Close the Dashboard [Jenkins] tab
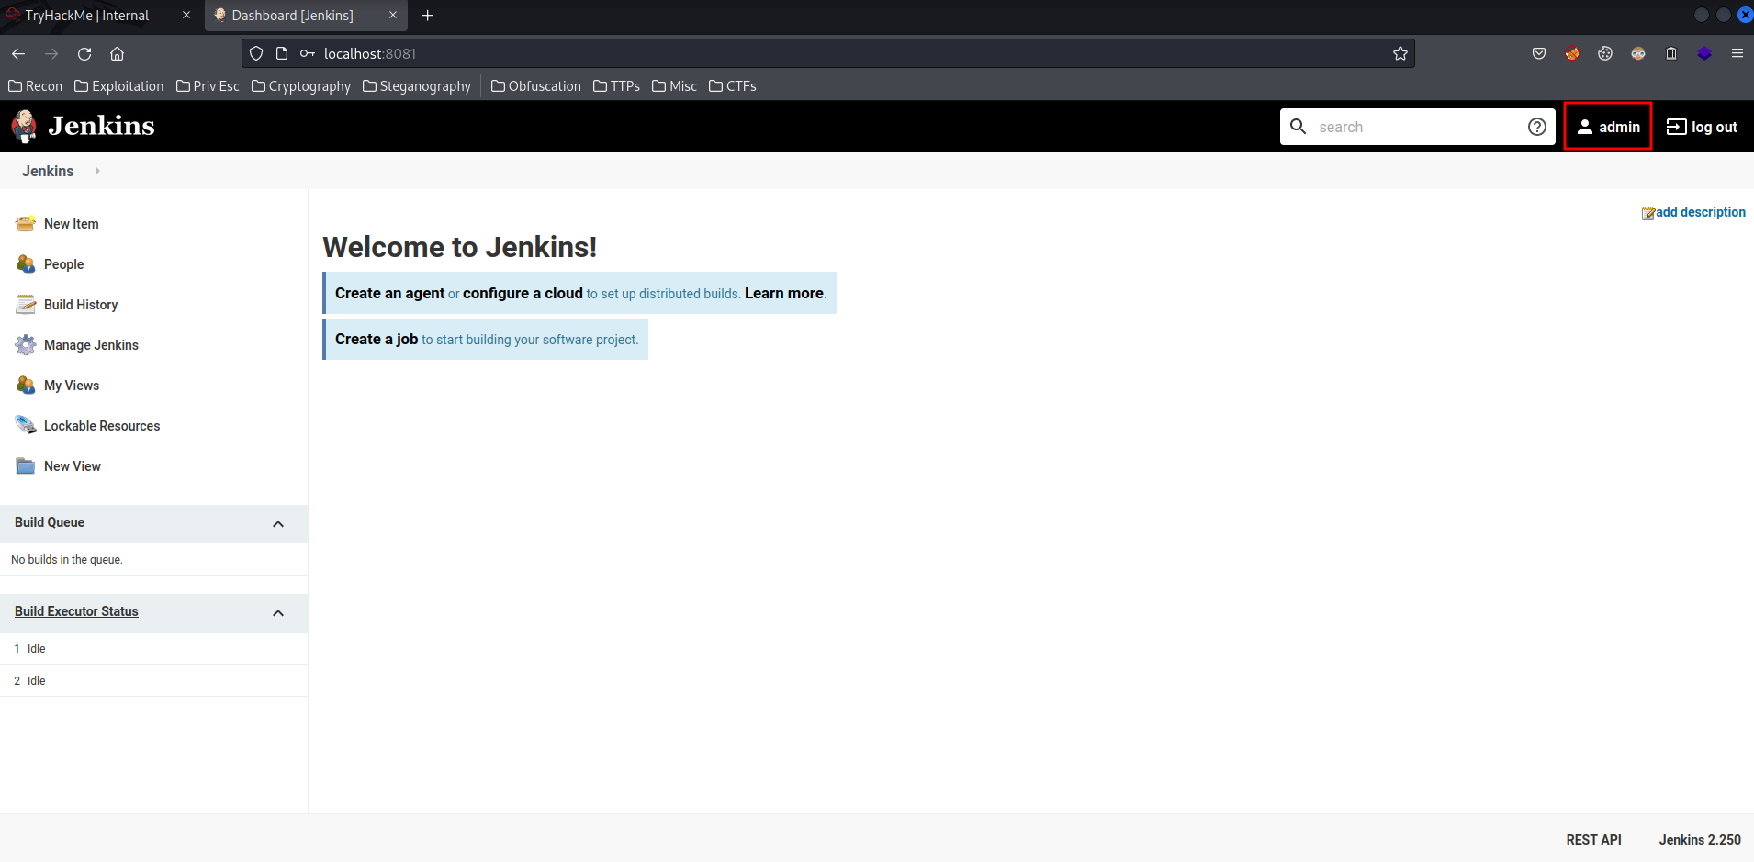1754x862 pixels. (393, 16)
